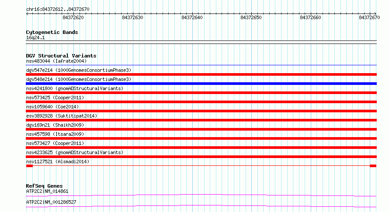Open ATP2C2|NM_014861 gene label

pos(47,191)
